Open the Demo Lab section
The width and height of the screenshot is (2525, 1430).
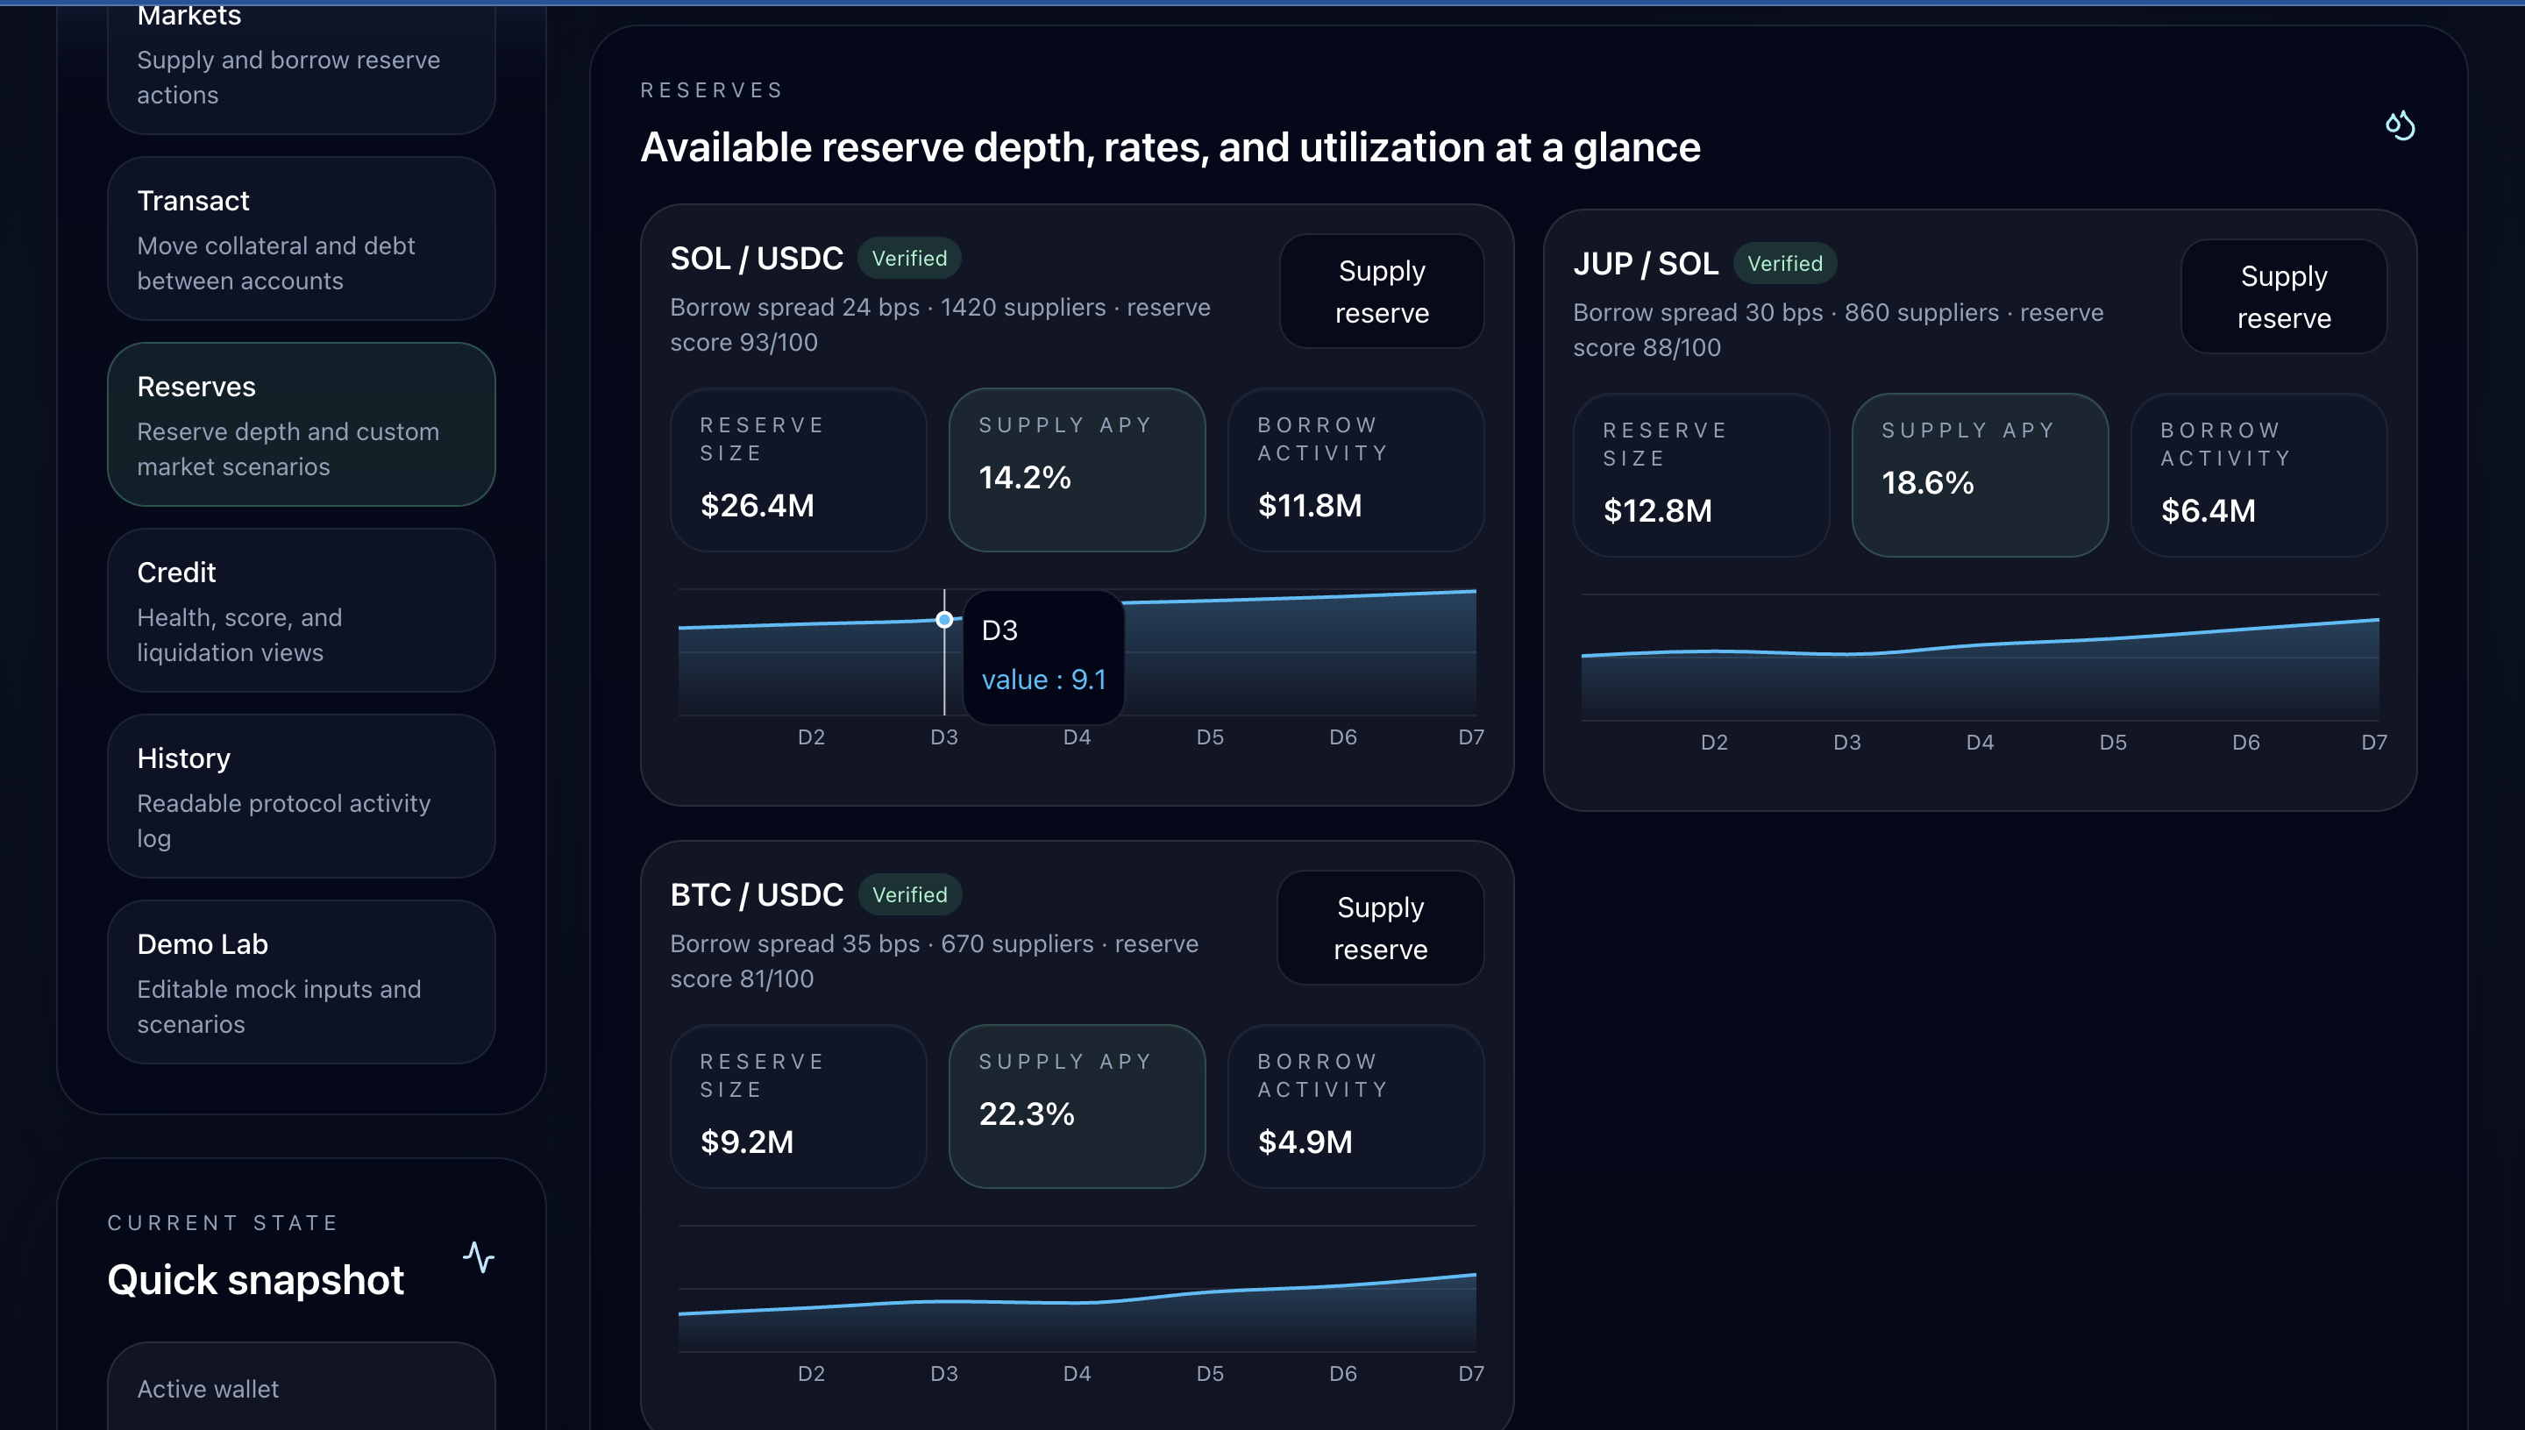301,982
